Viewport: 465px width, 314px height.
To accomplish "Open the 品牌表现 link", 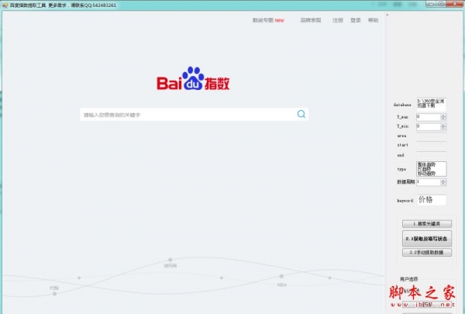I will click(311, 20).
